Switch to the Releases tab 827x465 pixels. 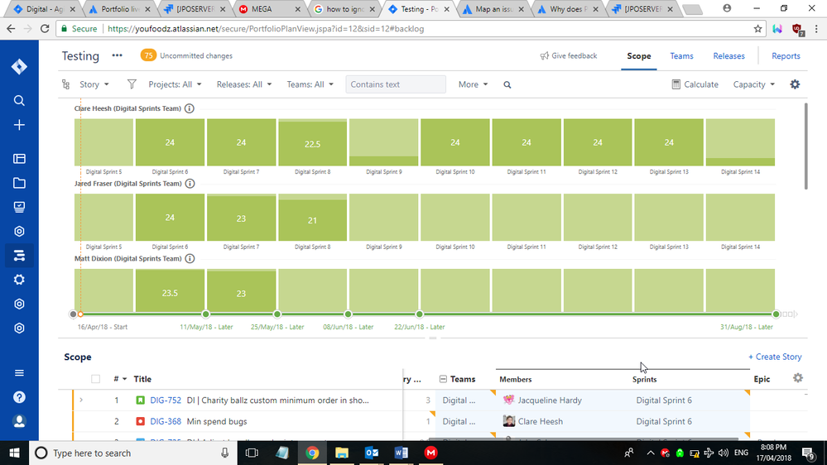[x=728, y=56]
